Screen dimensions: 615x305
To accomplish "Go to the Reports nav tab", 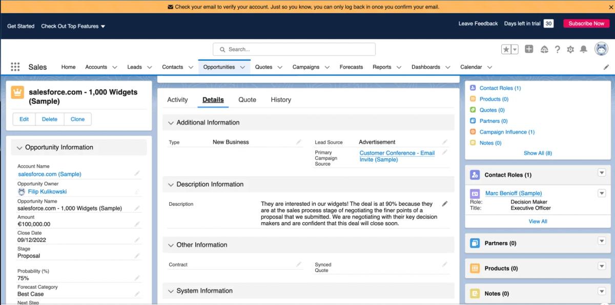I will coord(382,67).
